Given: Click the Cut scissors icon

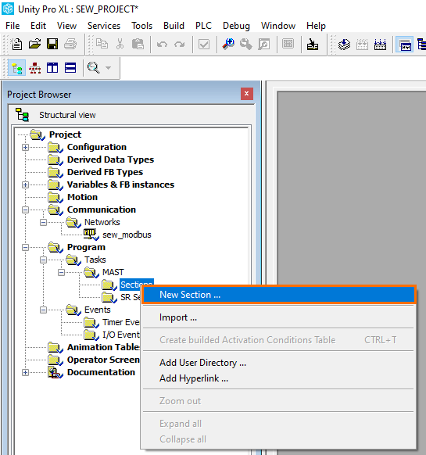Looking at the screenshot, I should 120,44.
